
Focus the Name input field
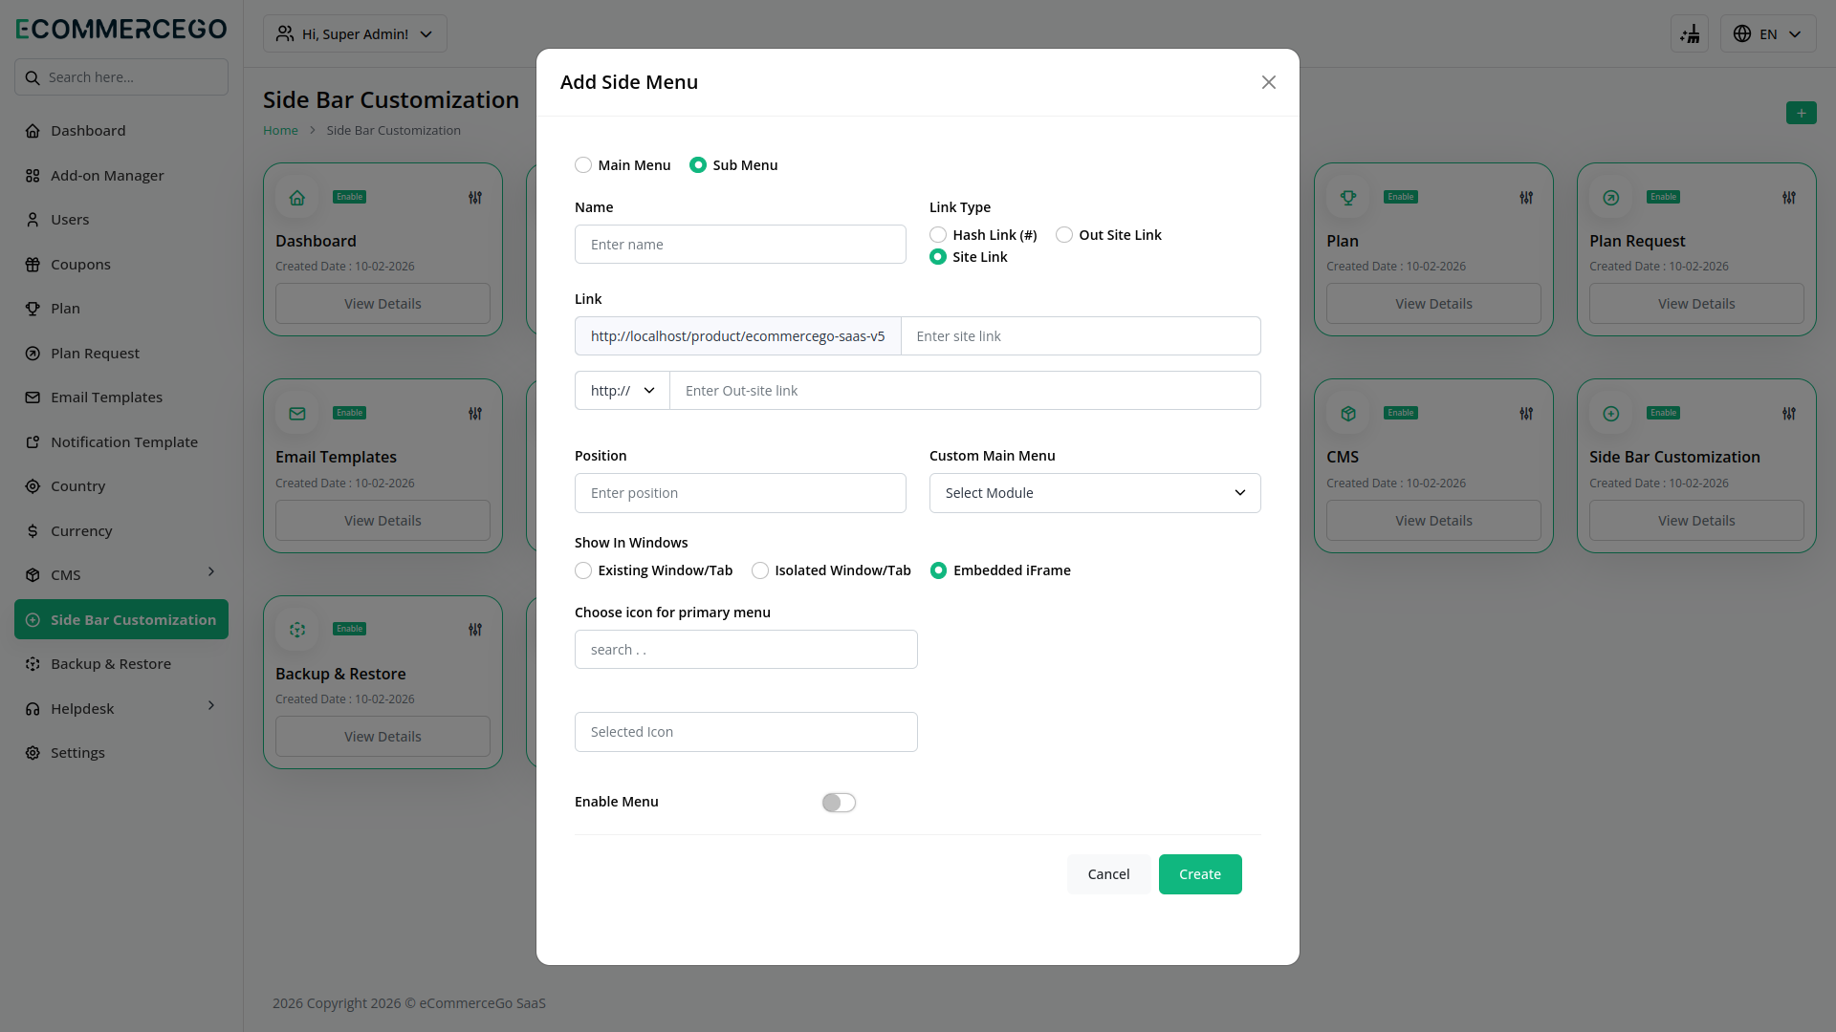(740, 245)
